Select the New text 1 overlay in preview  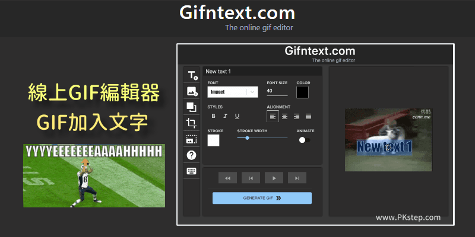click(384, 147)
